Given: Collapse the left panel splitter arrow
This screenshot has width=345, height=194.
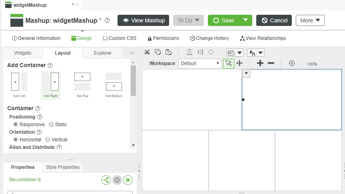Looking at the screenshot, I should point(139,171).
